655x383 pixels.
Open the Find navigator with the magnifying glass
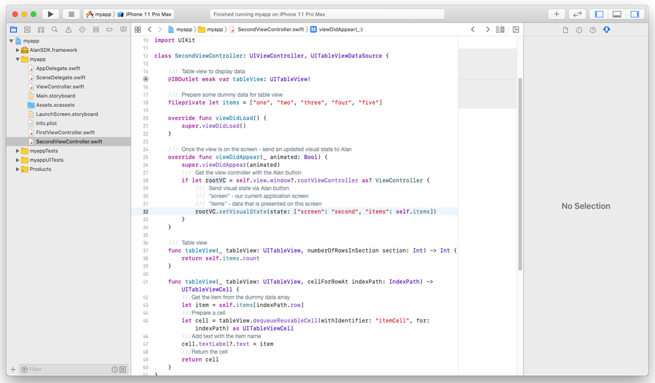click(x=55, y=29)
